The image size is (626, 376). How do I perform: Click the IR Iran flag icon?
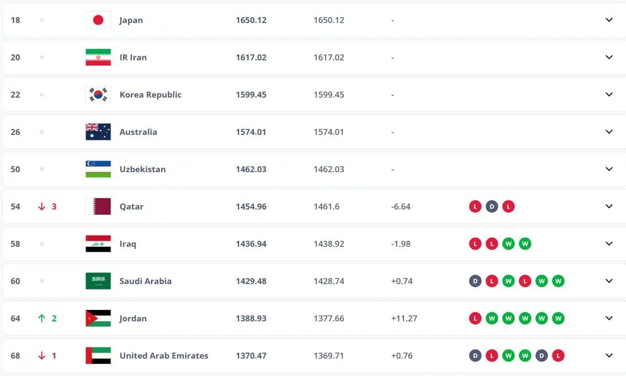click(x=98, y=57)
